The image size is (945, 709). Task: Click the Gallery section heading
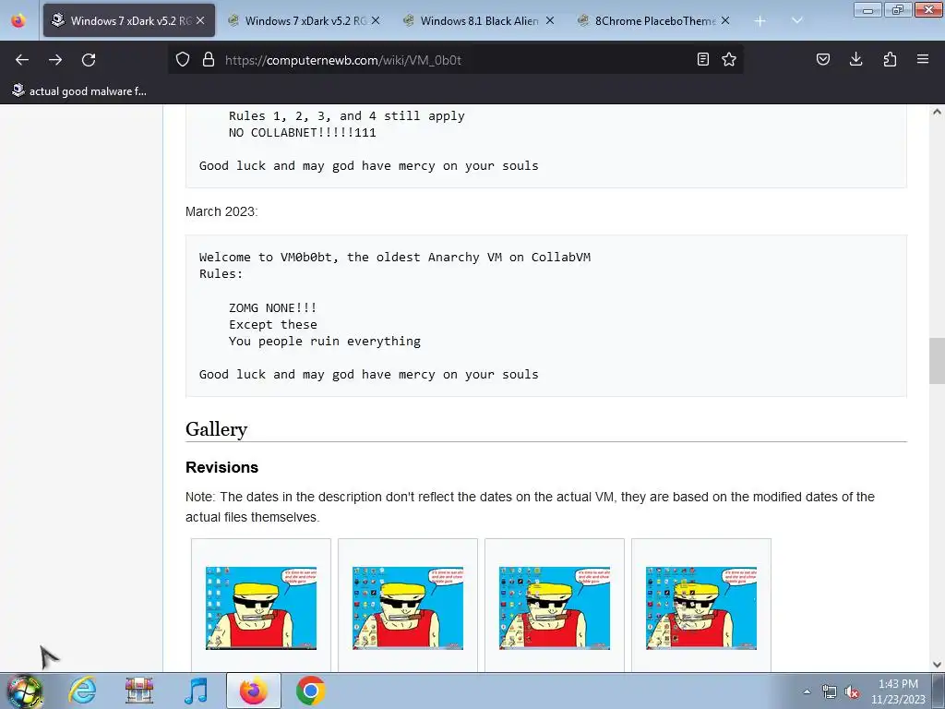pyautogui.click(x=216, y=429)
